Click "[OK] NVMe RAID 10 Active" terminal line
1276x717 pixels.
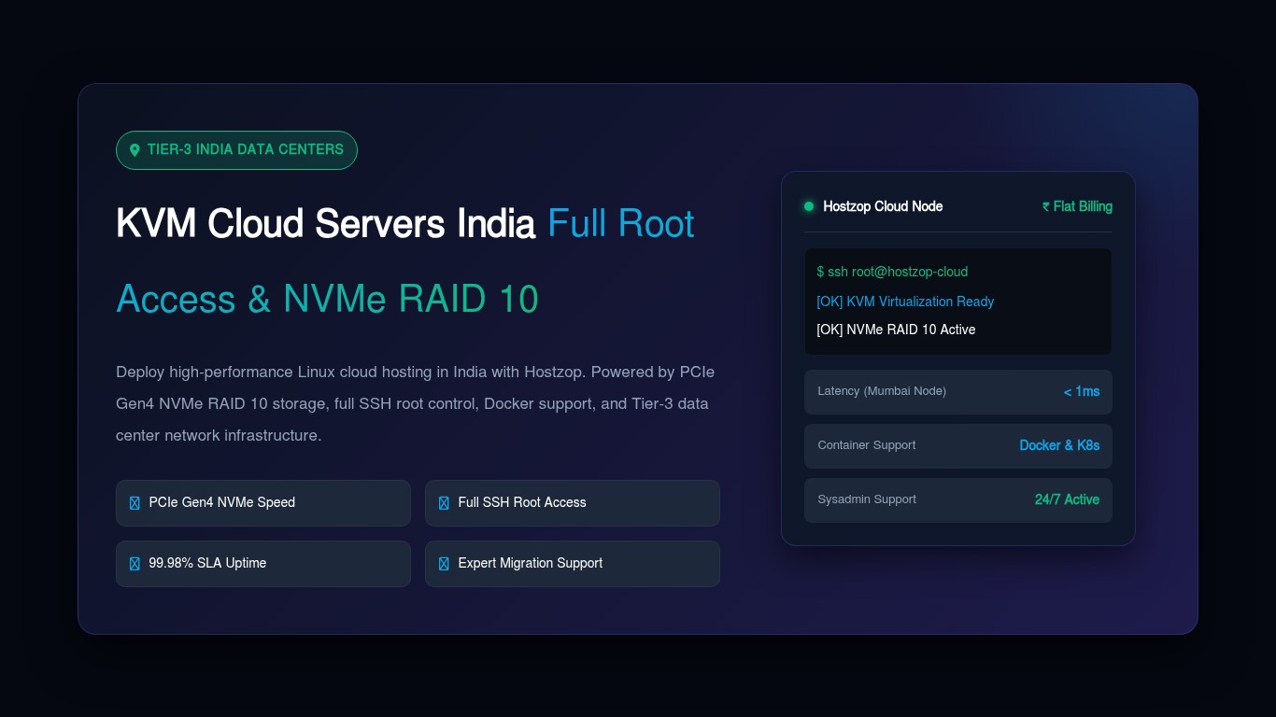point(896,330)
